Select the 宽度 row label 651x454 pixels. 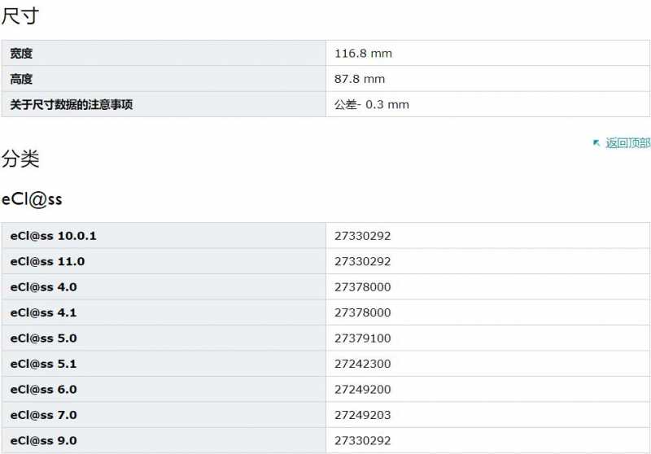click(21, 54)
